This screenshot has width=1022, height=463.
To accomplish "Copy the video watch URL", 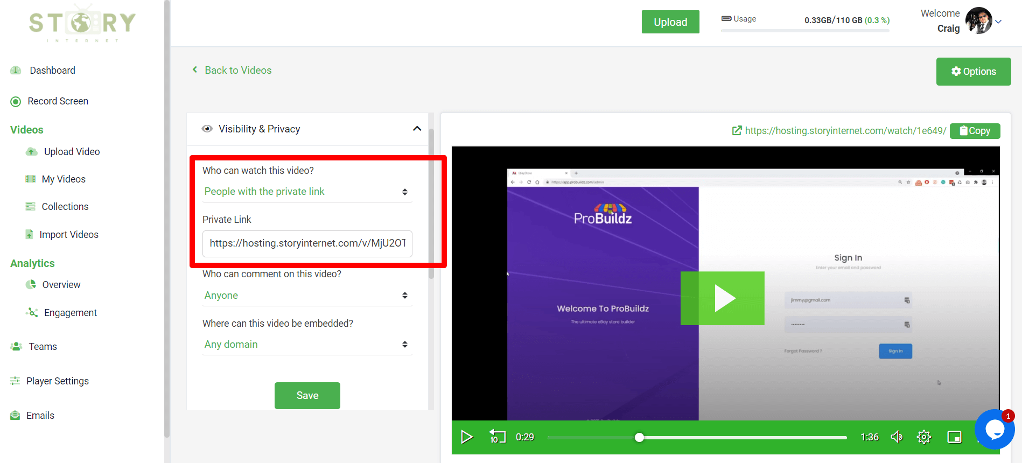I will [975, 131].
